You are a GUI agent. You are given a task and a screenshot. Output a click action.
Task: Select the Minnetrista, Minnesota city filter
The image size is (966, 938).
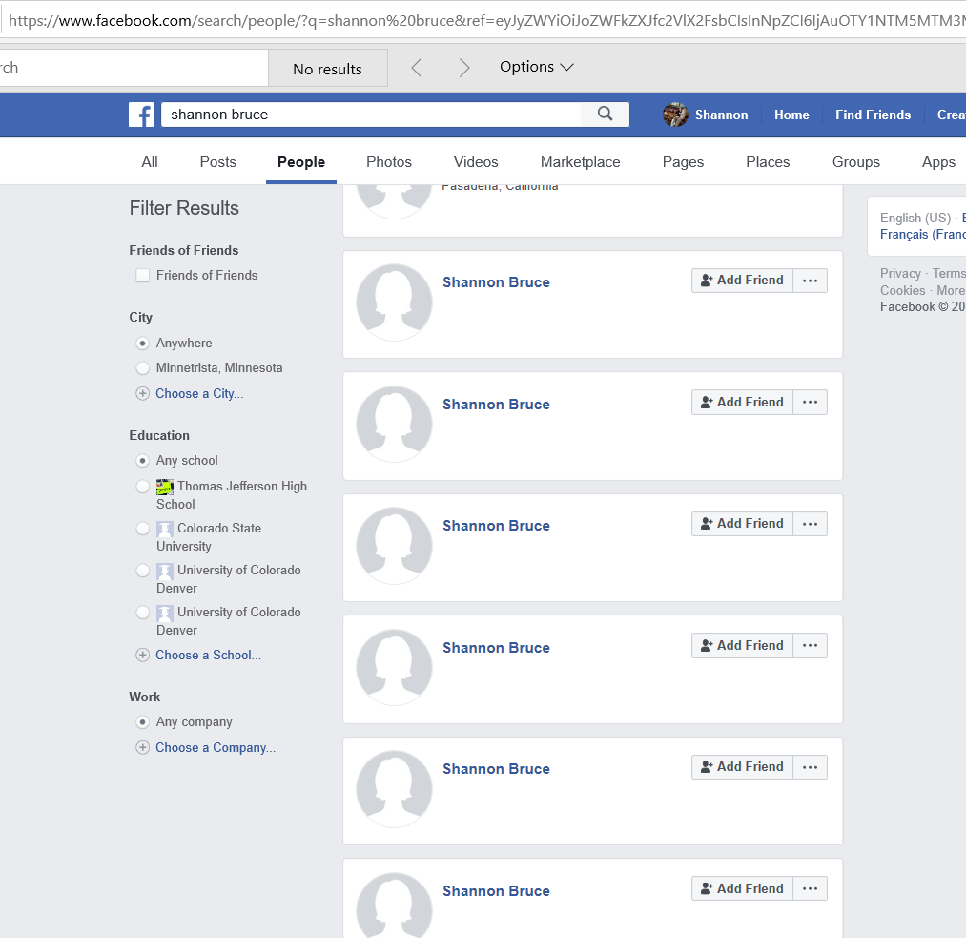[142, 367]
